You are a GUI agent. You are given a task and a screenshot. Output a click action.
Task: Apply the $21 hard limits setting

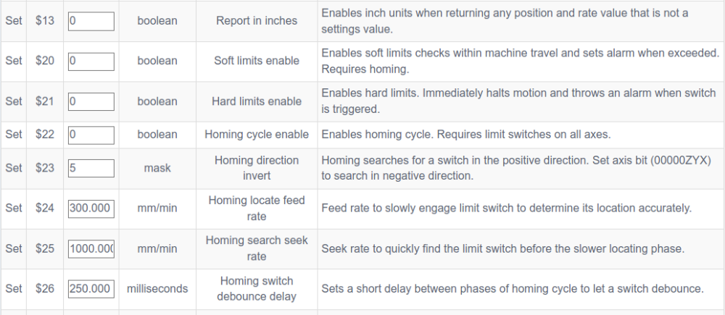[x=13, y=101]
